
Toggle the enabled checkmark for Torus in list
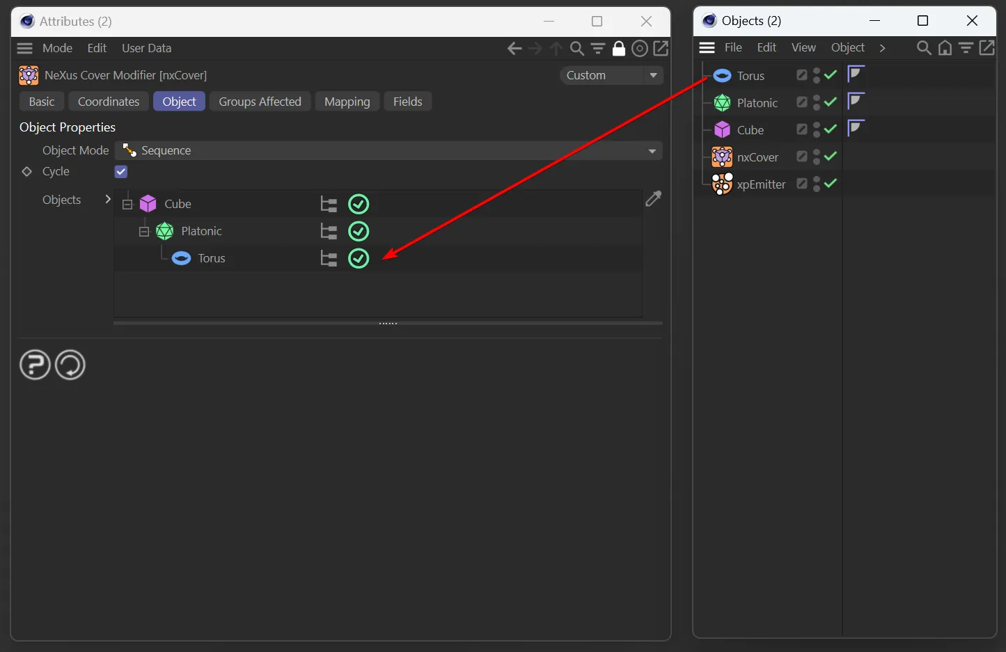(x=359, y=259)
